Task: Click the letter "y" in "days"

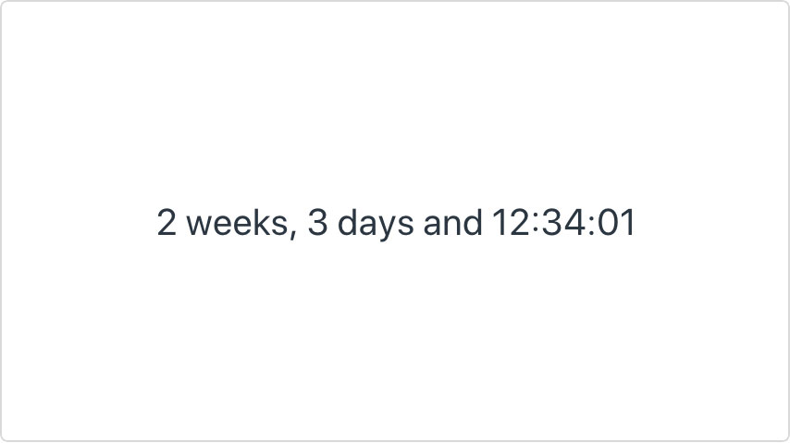Action: [x=386, y=228]
